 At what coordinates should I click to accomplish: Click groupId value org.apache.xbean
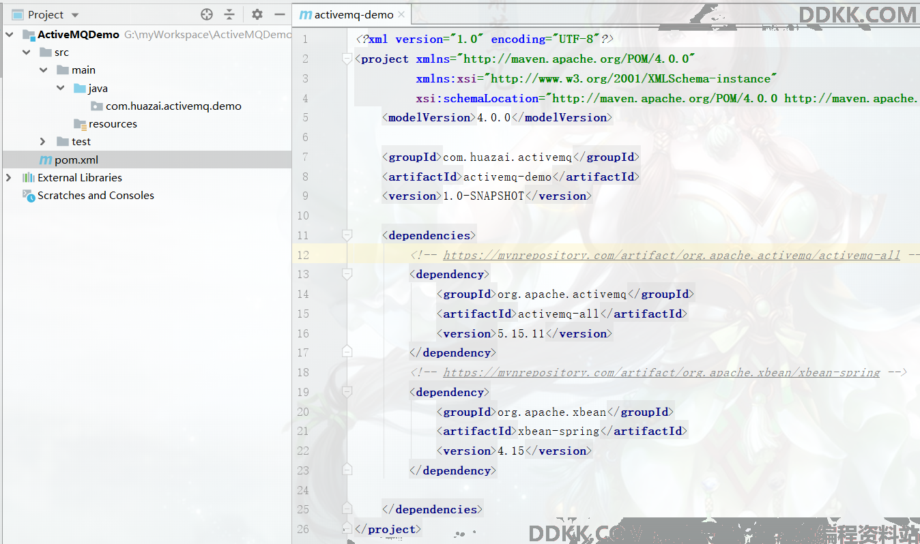(552, 412)
